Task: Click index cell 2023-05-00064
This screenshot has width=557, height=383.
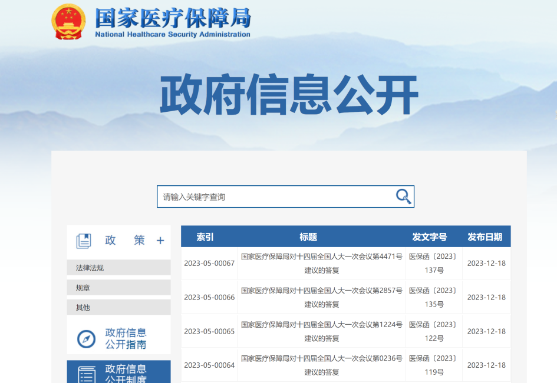Action: (x=209, y=365)
